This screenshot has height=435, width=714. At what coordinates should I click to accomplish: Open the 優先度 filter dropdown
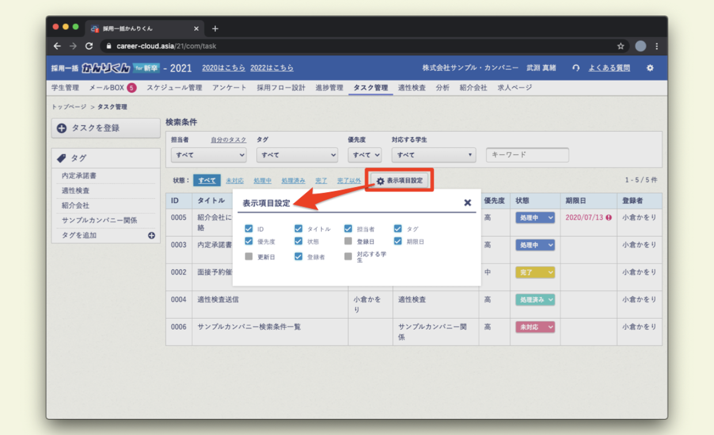click(x=364, y=155)
